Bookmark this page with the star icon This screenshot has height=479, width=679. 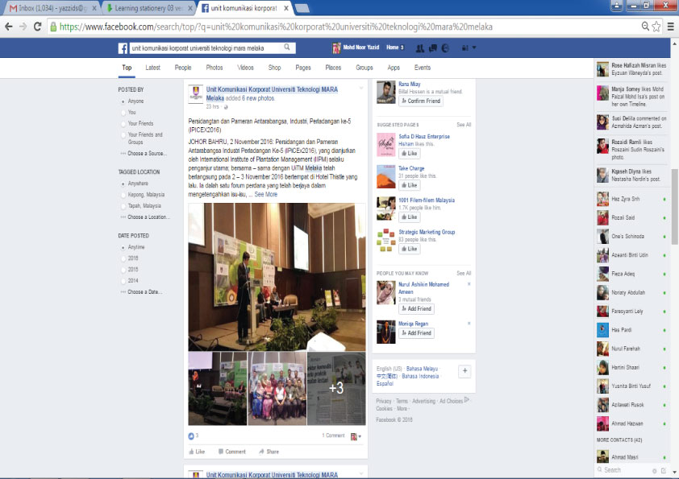coord(656,27)
